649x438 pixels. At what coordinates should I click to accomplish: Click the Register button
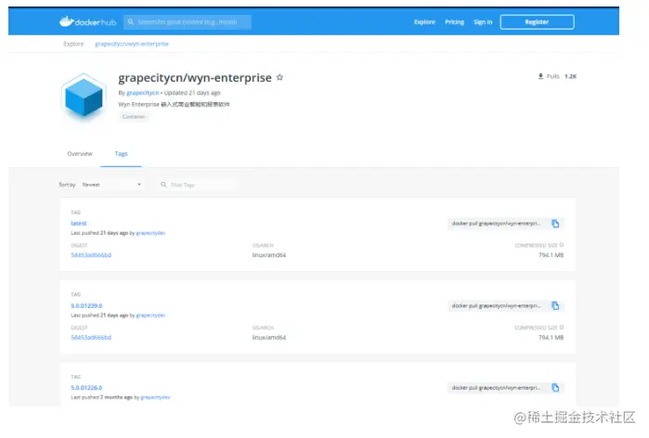point(537,22)
